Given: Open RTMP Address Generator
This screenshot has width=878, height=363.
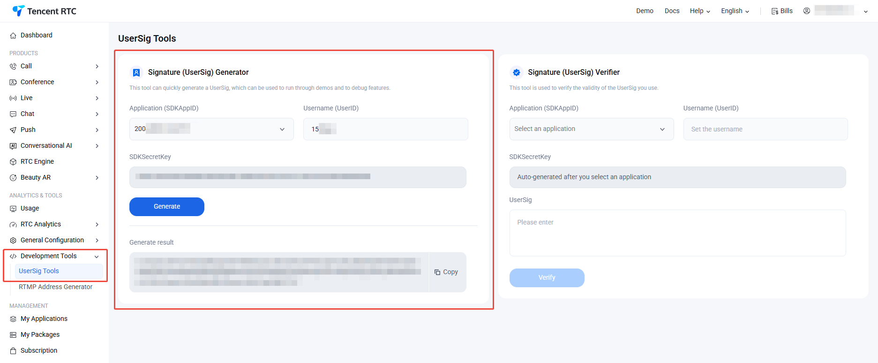Looking at the screenshot, I should point(55,287).
